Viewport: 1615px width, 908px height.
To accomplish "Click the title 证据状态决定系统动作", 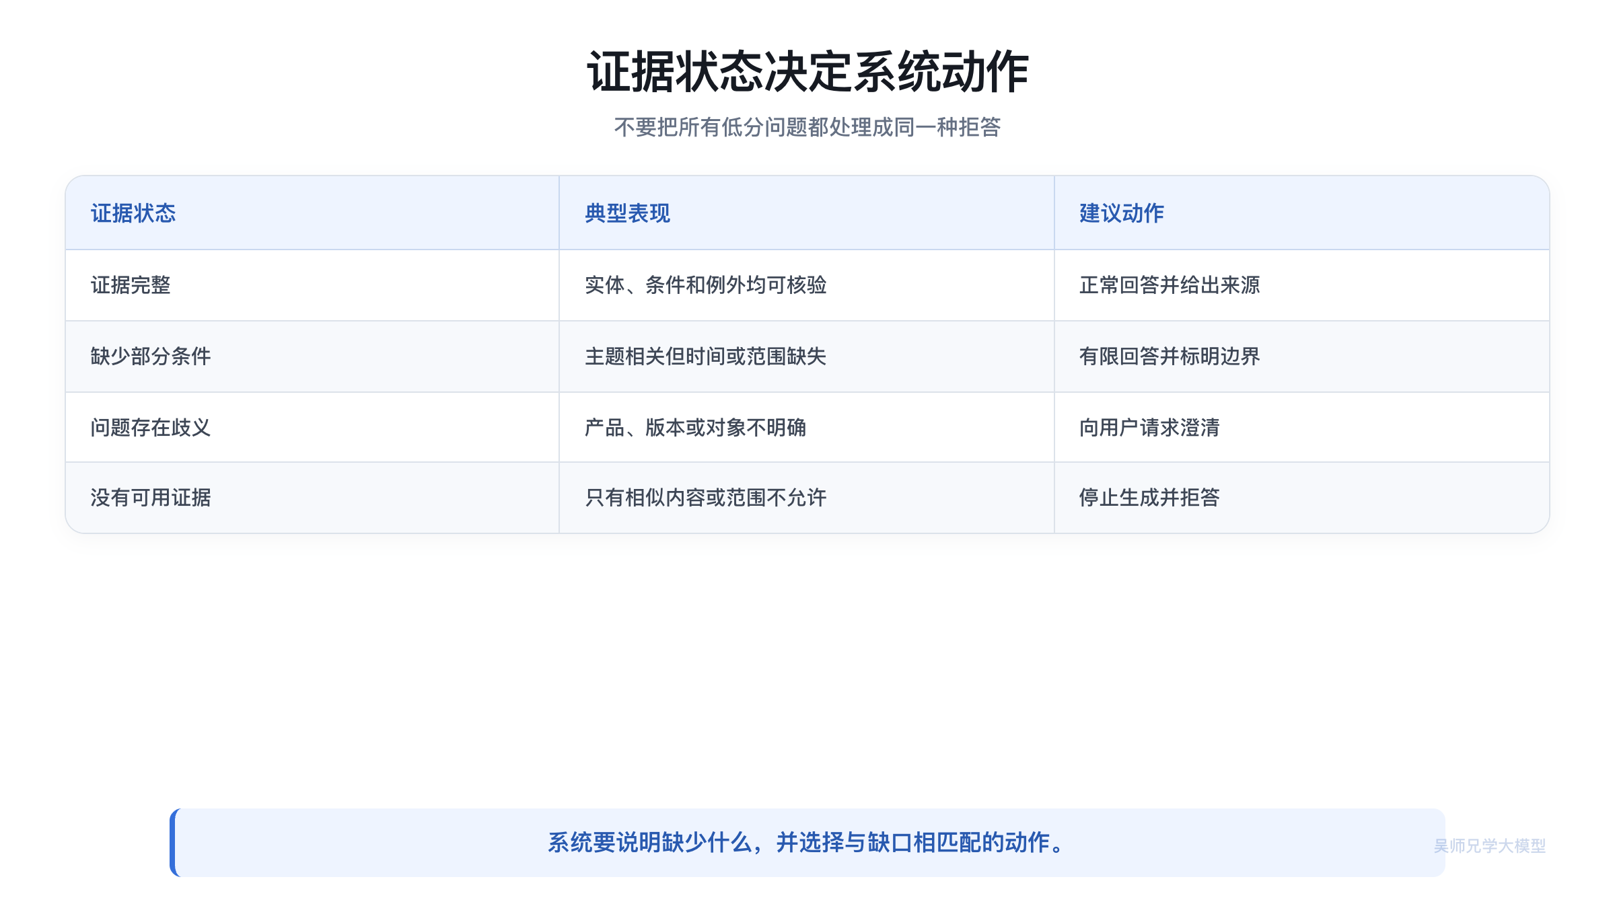I will click(808, 71).
